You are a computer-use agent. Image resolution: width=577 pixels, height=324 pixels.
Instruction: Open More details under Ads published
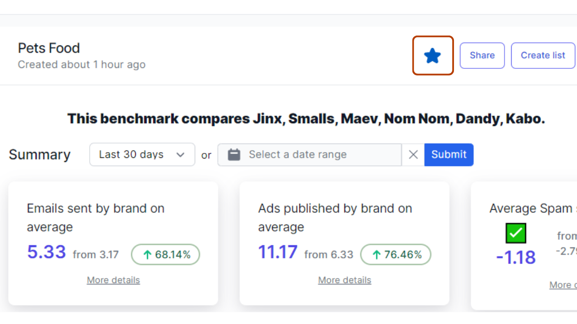pyautogui.click(x=344, y=280)
